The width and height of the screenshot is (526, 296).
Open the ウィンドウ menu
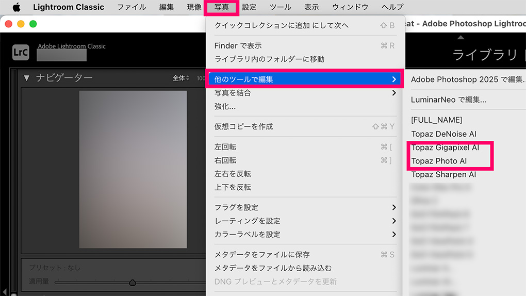[x=350, y=7]
